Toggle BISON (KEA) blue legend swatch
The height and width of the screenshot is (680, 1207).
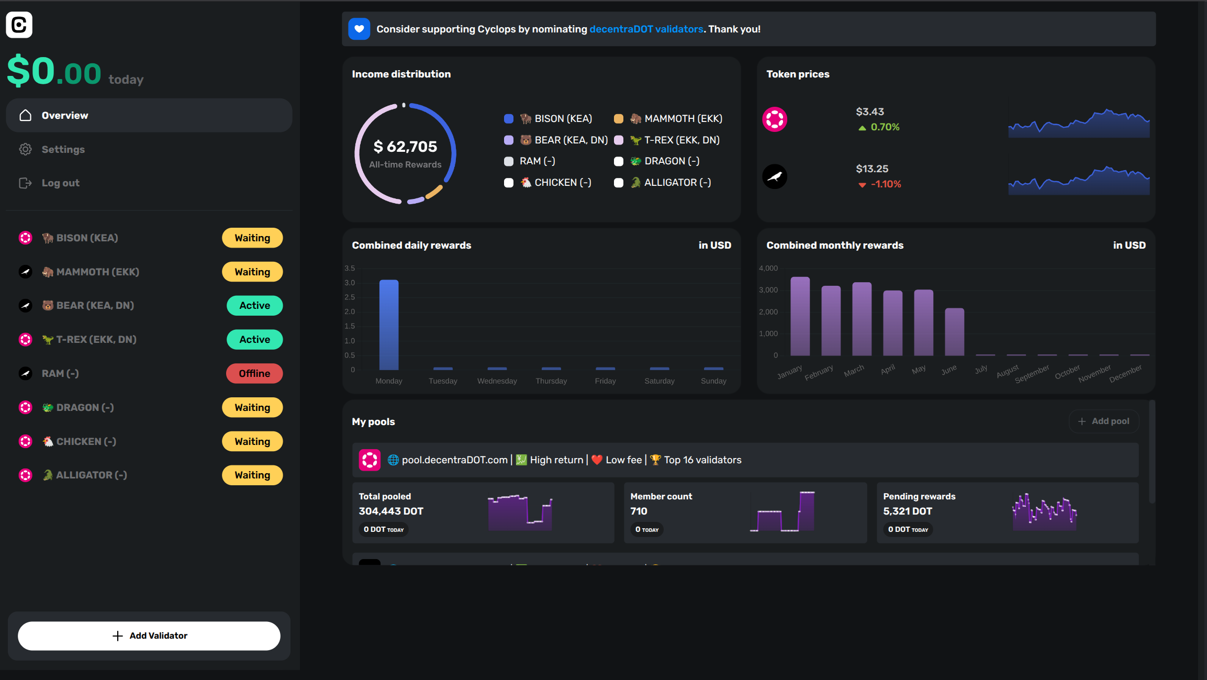click(x=508, y=119)
